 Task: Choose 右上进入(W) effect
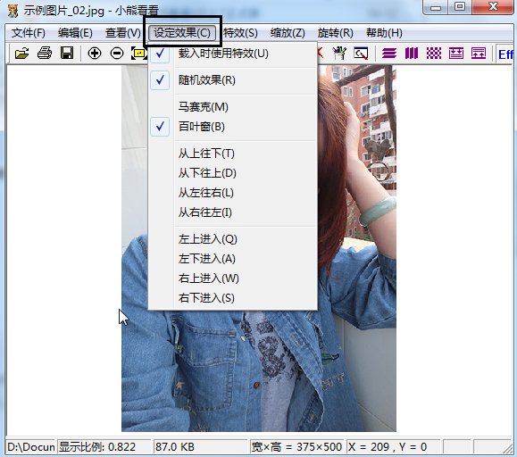tap(232, 278)
